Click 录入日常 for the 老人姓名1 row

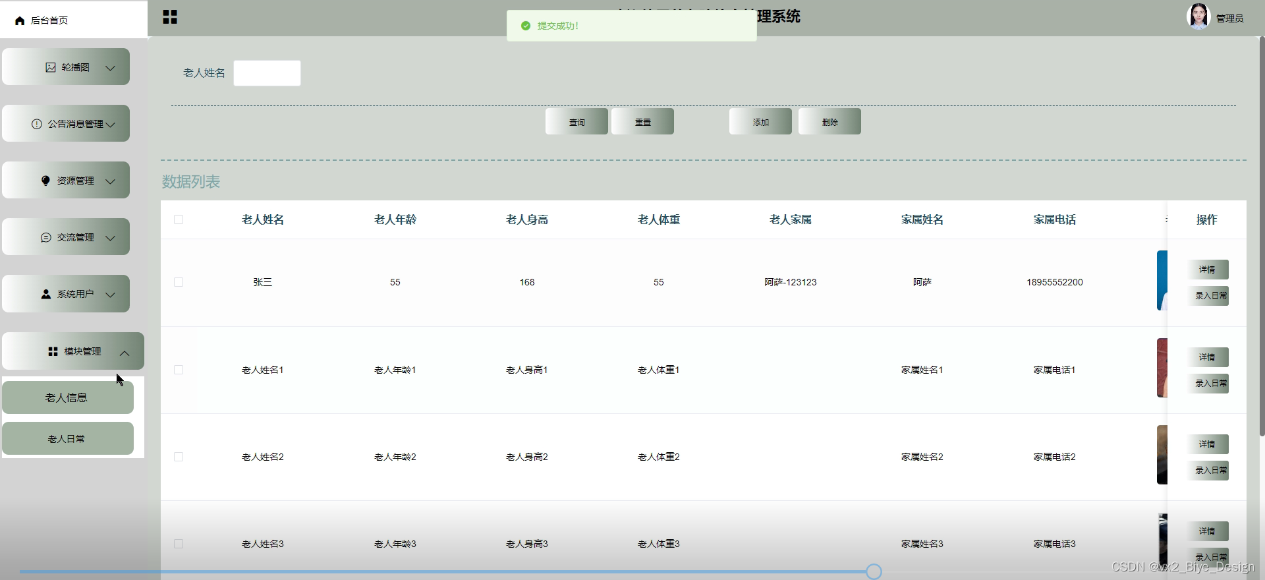[x=1208, y=383]
